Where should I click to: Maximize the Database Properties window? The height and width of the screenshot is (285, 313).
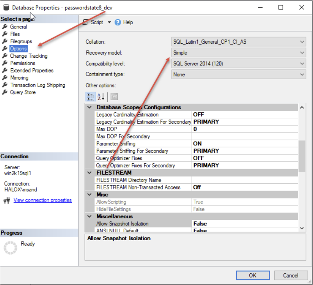281,7
